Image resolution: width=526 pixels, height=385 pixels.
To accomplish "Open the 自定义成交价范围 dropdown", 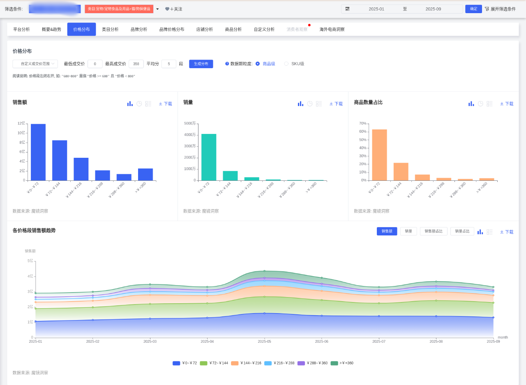I will point(35,64).
